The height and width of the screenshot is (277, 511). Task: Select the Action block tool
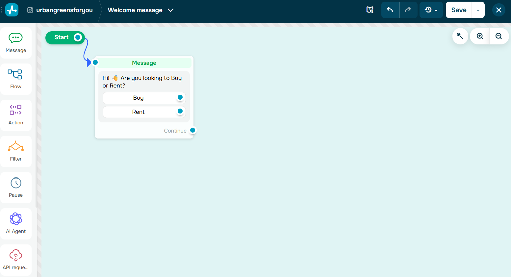[x=15, y=115]
